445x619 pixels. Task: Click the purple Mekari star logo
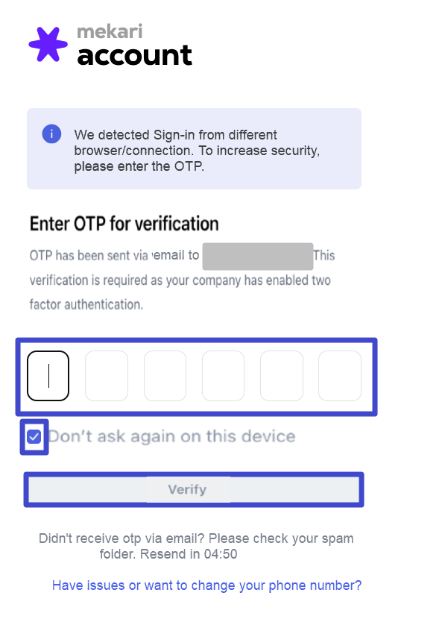click(x=48, y=44)
